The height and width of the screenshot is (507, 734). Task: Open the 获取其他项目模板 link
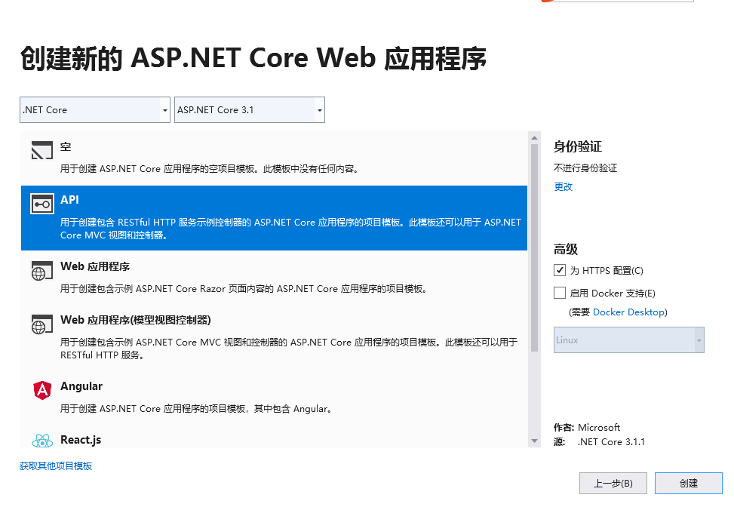[x=56, y=466]
